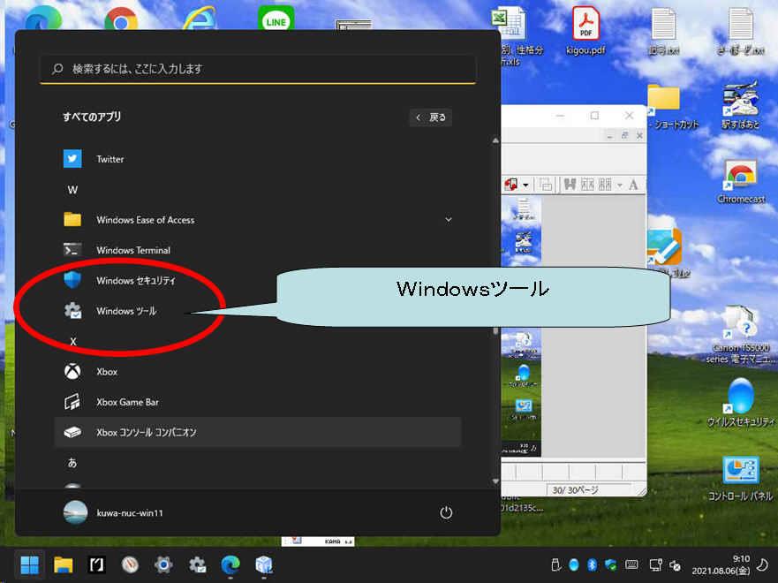
Task: Open Windows Tools icon on the taskbar
Action: click(x=197, y=564)
